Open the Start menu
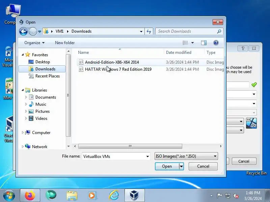This screenshot has width=270, height=202. (x=9, y=195)
